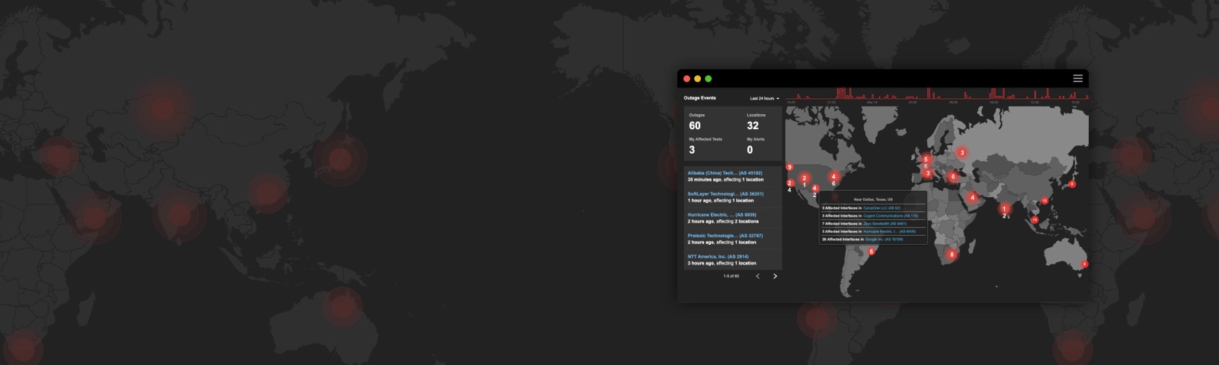Select the 4 outage marker over Middle East
This screenshot has height=365, width=1219.
(972, 198)
